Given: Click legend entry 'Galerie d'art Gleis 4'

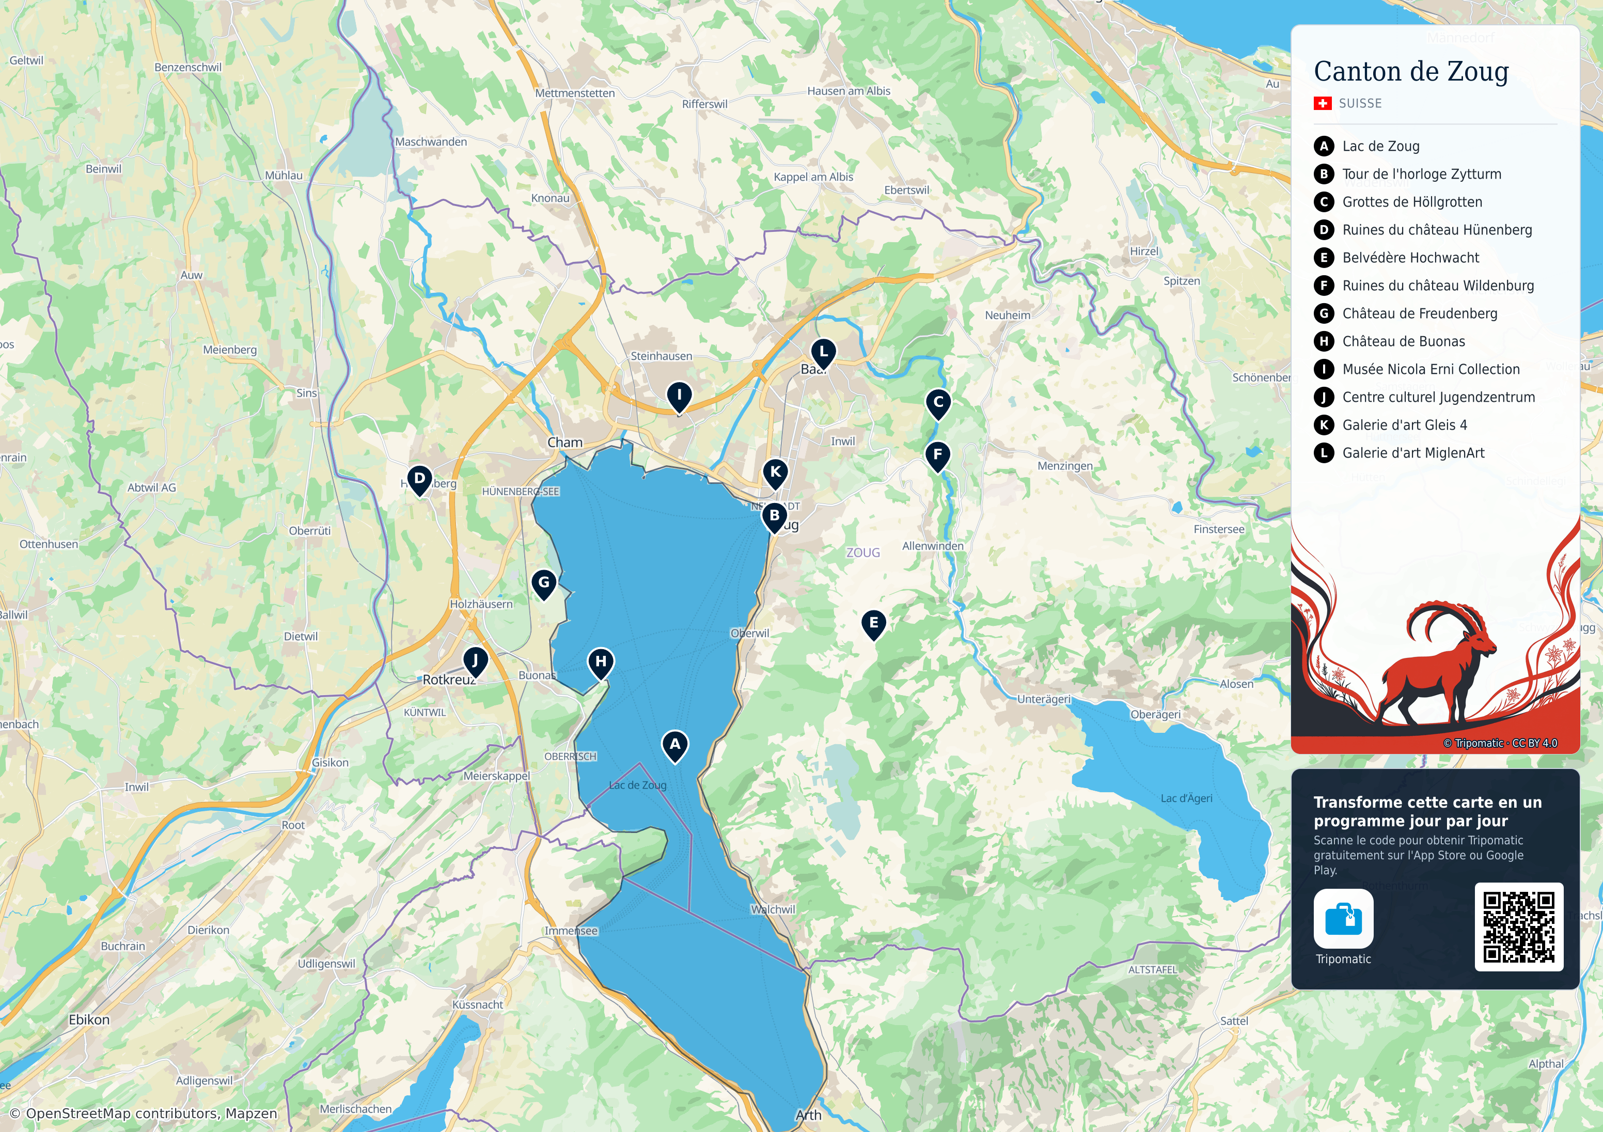Looking at the screenshot, I should [1405, 426].
